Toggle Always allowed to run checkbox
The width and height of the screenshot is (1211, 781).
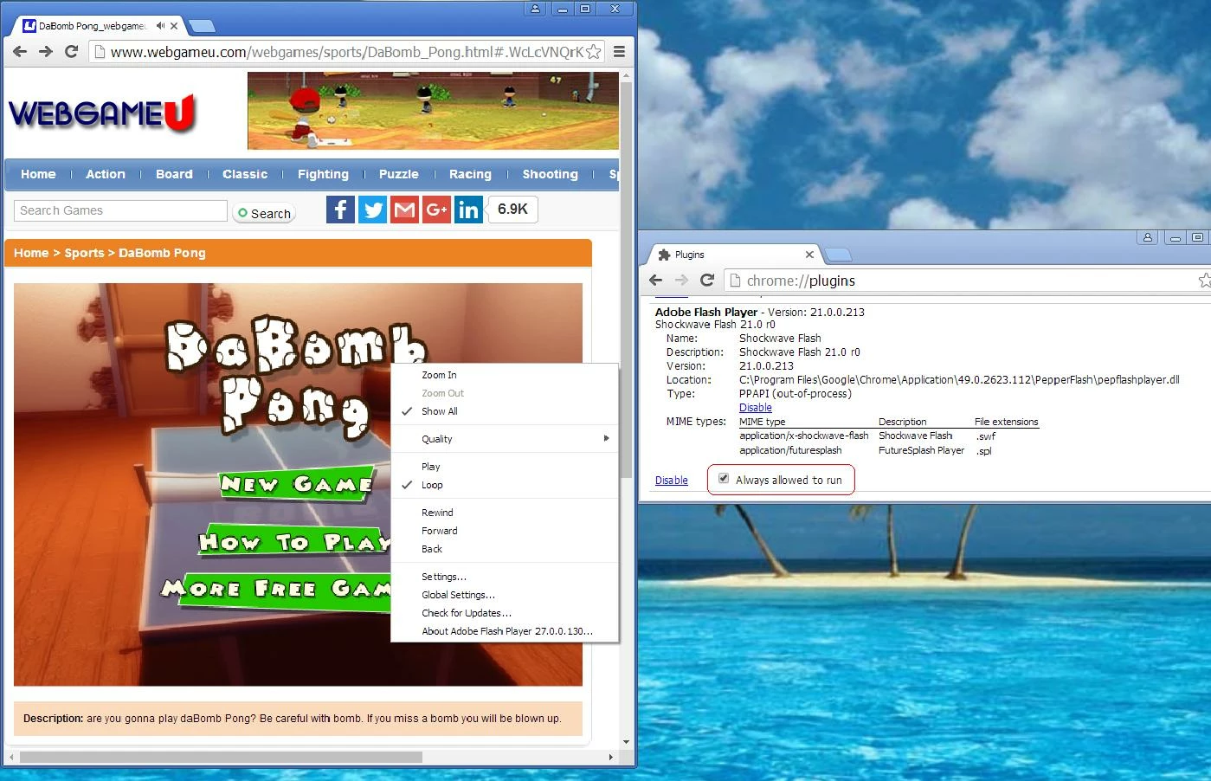click(x=724, y=479)
